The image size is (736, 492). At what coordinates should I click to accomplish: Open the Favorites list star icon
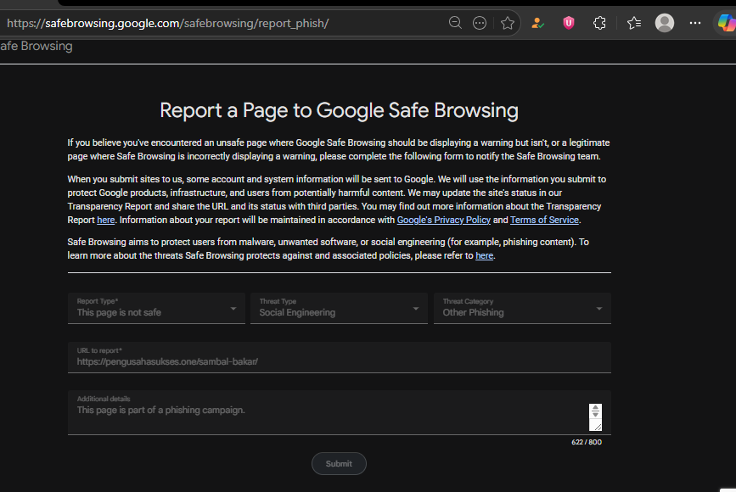point(633,23)
